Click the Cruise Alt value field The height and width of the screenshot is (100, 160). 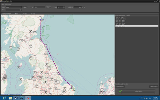pyautogui.click(x=78, y=7)
